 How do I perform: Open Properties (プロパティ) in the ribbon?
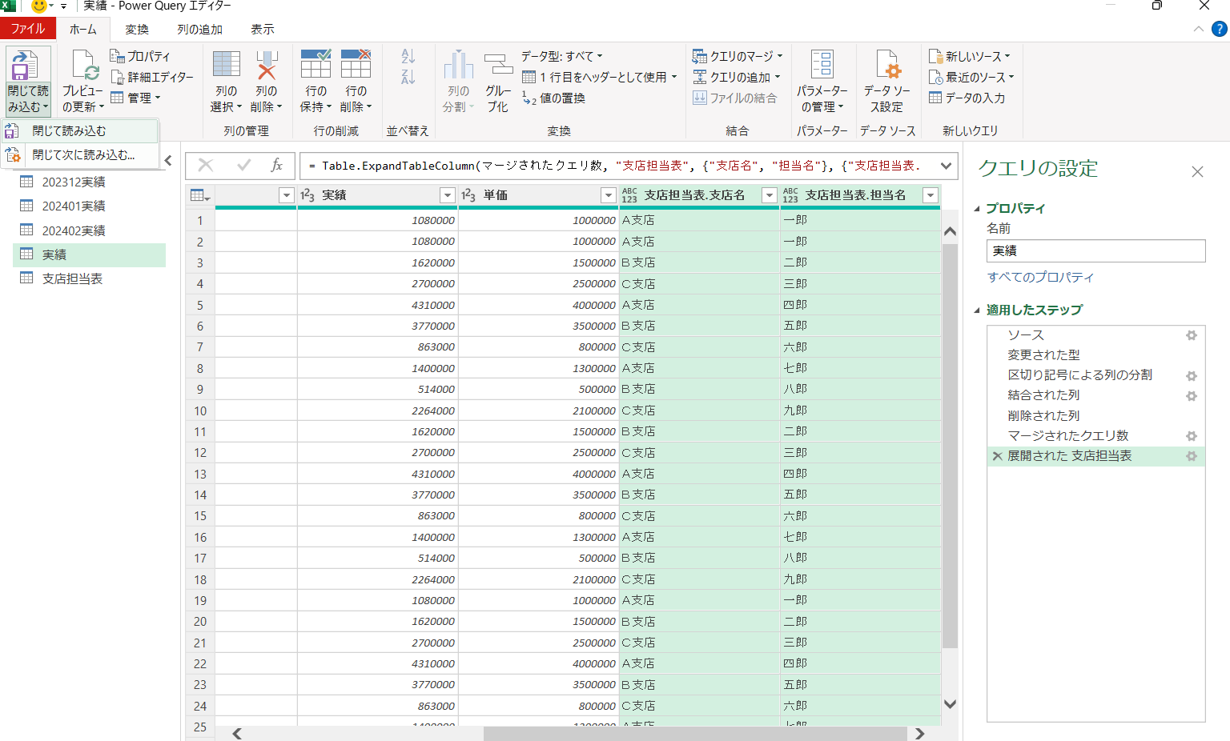click(x=141, y=56)
